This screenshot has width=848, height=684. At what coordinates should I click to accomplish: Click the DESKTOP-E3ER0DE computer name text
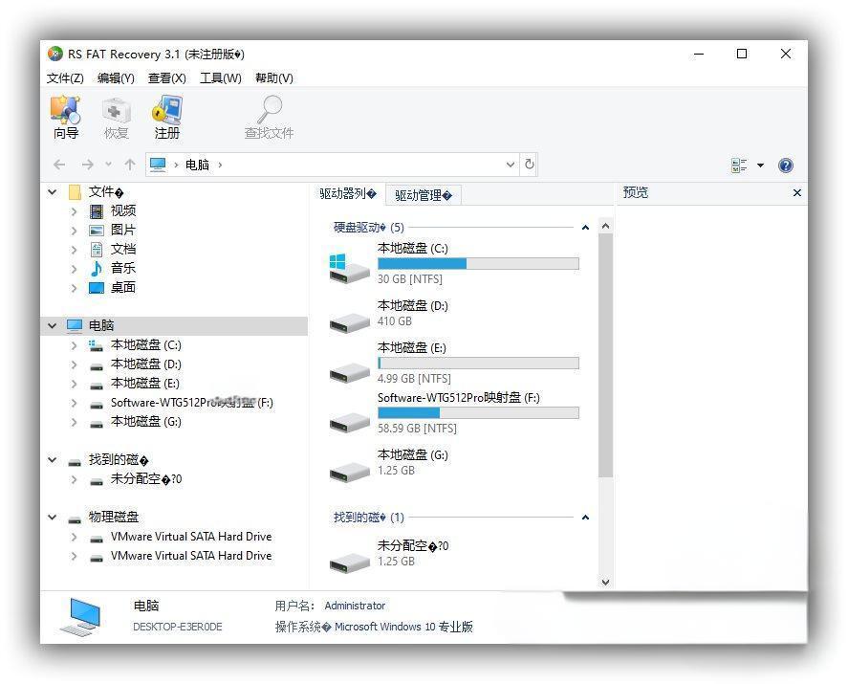pyautogui.click(x=178, y=627)
